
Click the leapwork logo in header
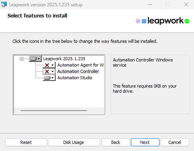click(x=163, y=21)
